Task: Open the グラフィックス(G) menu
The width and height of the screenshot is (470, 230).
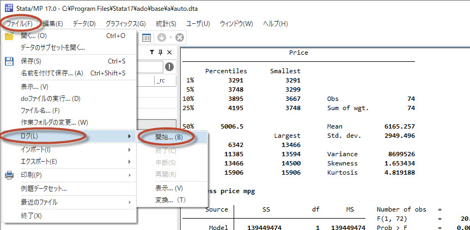Action: (126, 24)
